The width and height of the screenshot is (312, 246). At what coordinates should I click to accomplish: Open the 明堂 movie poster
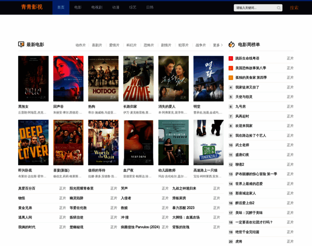(209, 78)
